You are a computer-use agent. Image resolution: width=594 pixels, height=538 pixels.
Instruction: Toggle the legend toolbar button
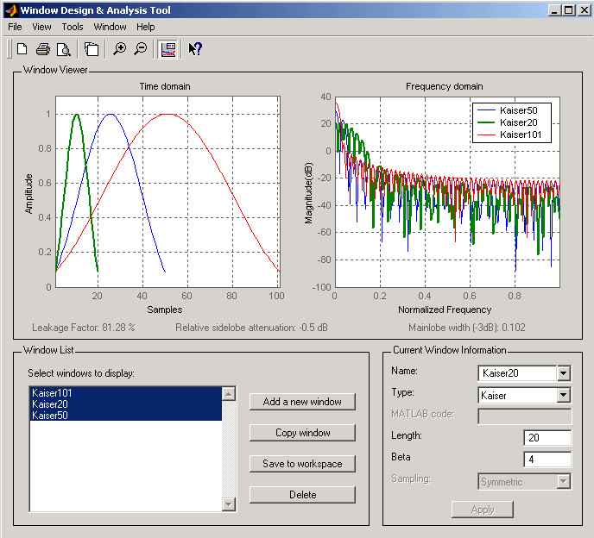(x=168, y=49)
